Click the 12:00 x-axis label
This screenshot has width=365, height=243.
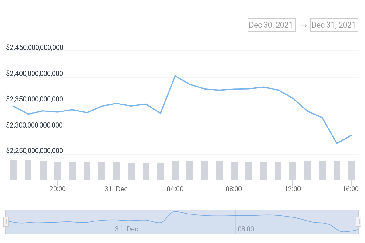point(293,189)
